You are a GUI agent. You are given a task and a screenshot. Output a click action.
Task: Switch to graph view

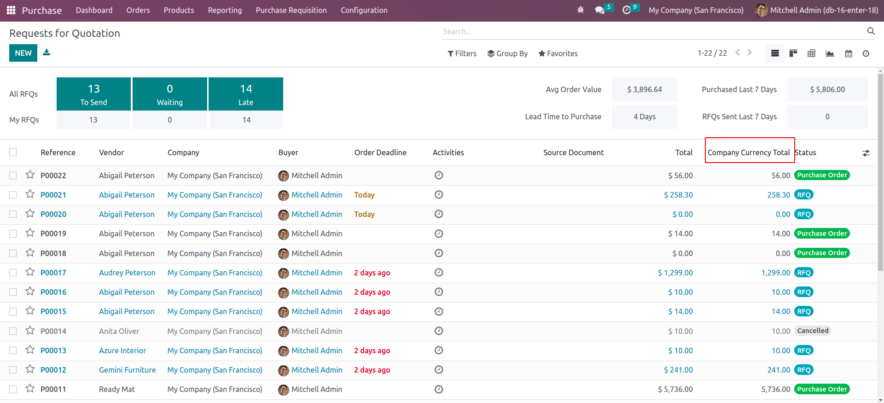[830, 53]
